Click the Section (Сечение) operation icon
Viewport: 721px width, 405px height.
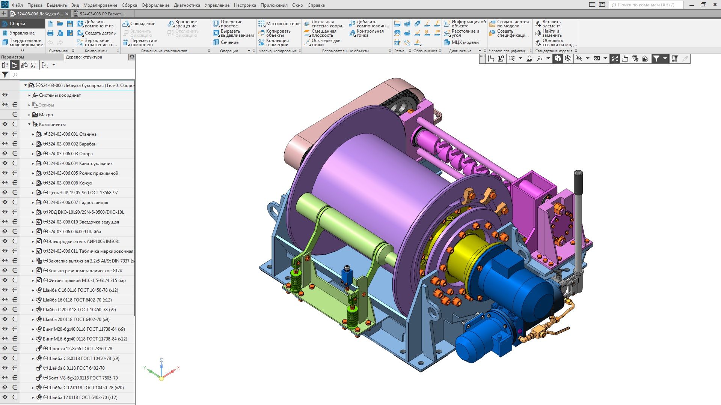click(216, 42)
